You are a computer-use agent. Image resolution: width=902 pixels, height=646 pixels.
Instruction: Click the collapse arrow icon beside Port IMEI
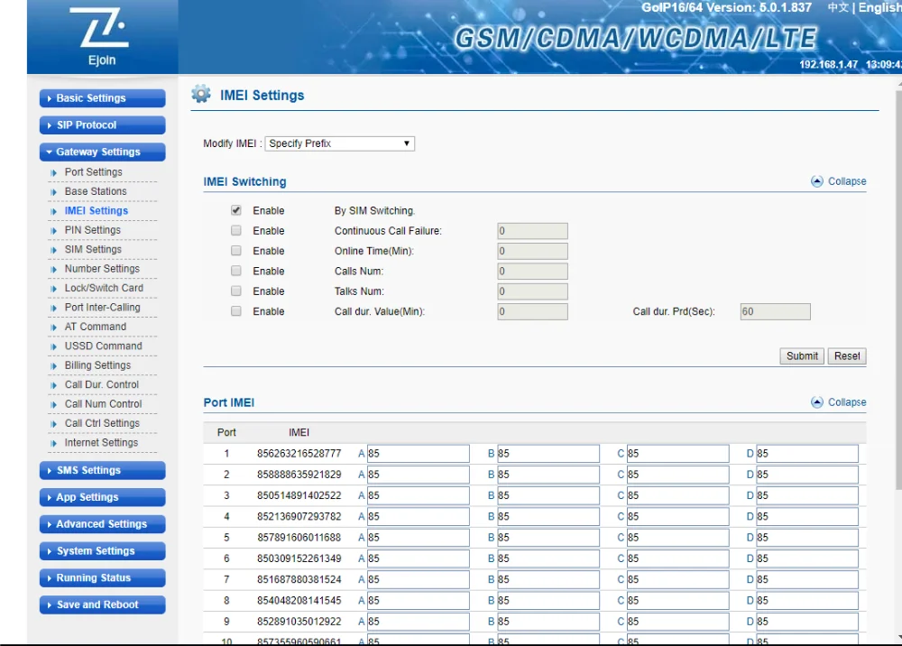(x=817, y=402)
